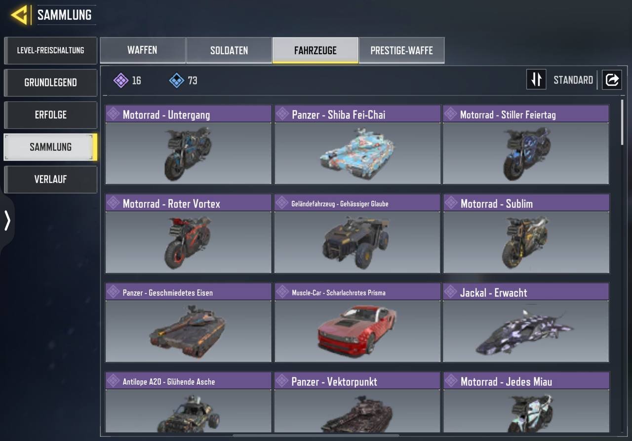Open the PRESTIGE-WAFFE tab
The width and height of the screenshot is (632, 441).
(x=401, y=50)
